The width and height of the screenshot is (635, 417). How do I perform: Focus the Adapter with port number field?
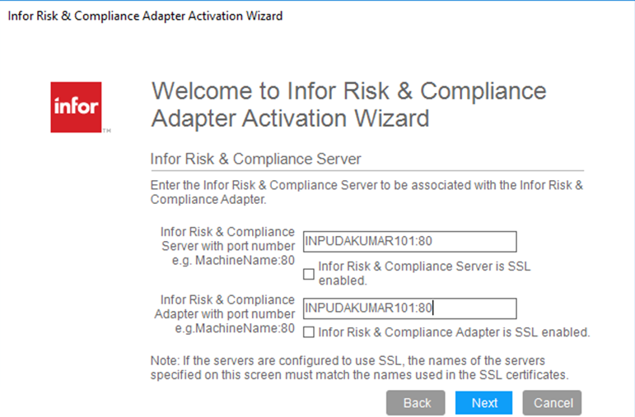click(409, 308)
